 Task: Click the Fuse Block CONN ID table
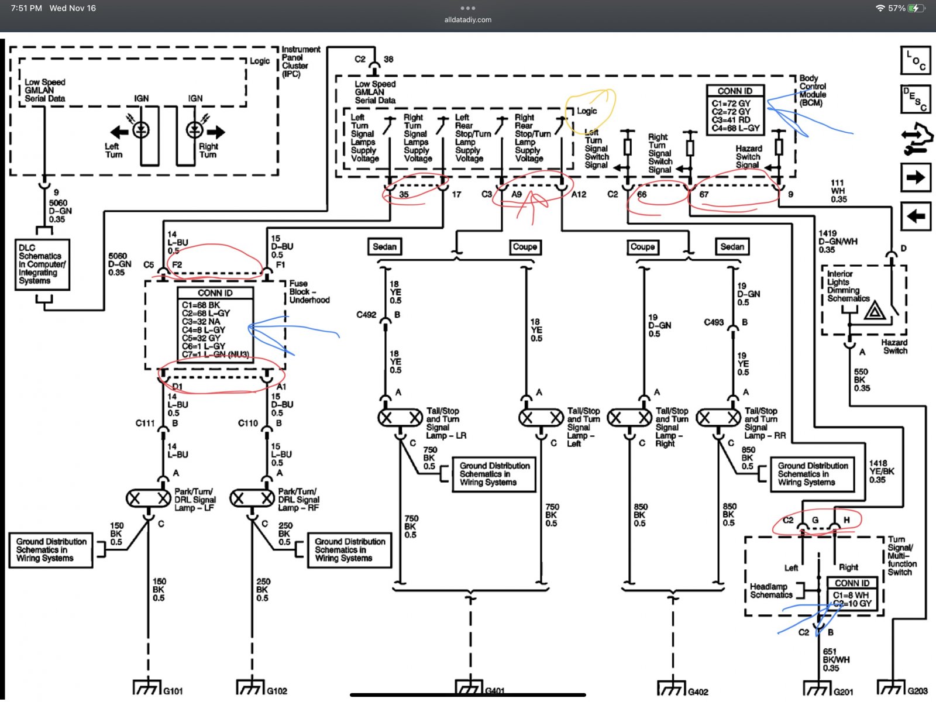(x=215, y=325)
